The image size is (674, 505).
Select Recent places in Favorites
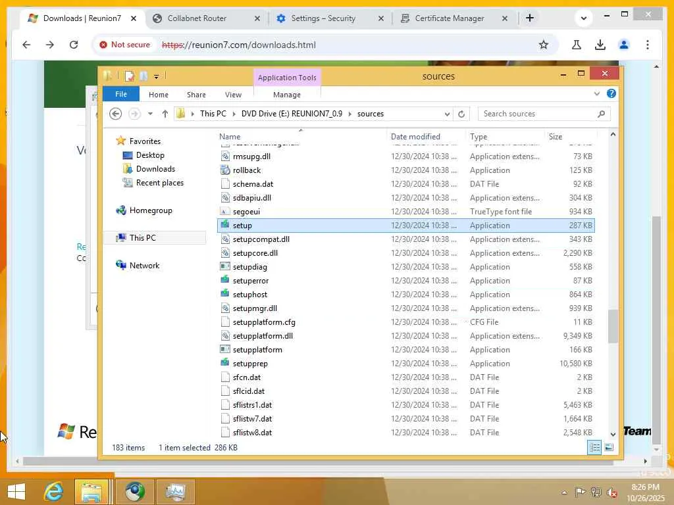(x=159, y=183)
